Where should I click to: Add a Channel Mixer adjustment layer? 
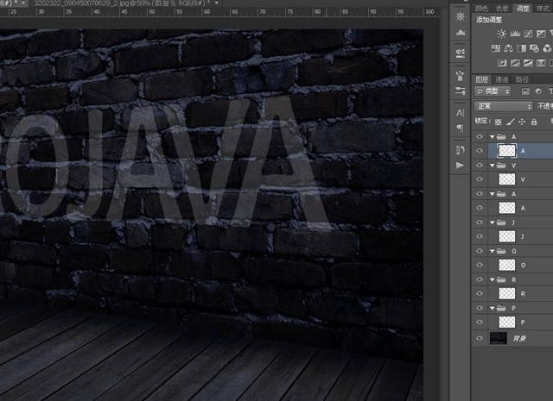coord(547,48)
